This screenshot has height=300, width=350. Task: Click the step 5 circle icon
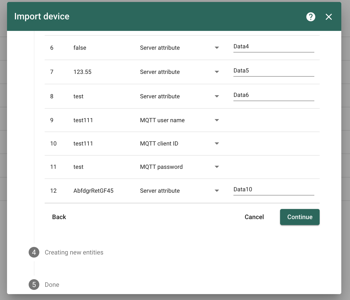click(34, 285)
